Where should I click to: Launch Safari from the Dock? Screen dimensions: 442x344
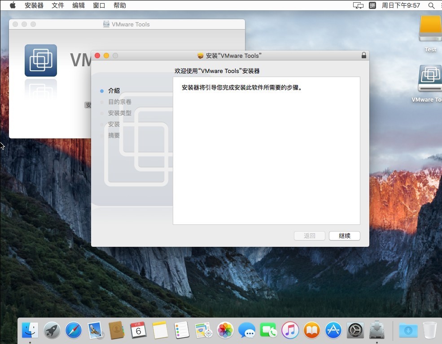tap(74, 331)
